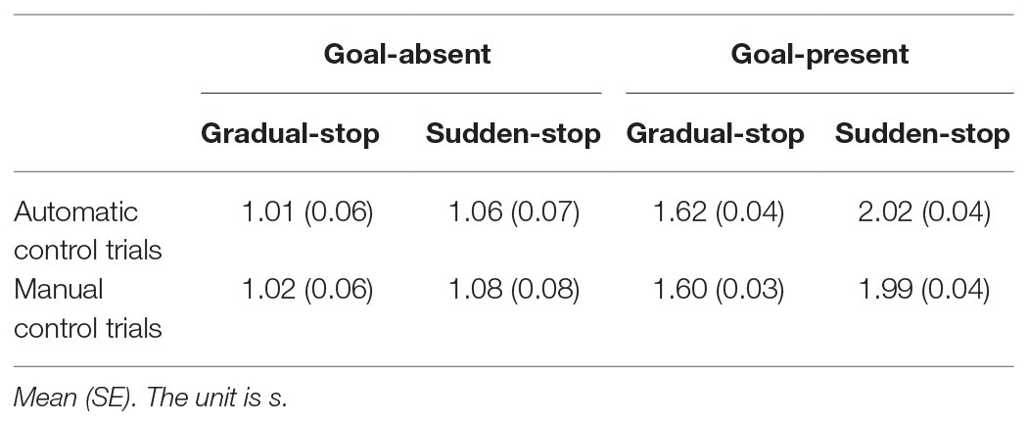This screenshot has width=1028, height=422.
Task: Click the 2.02 (0.04) cell
Action: pos(924,212)
